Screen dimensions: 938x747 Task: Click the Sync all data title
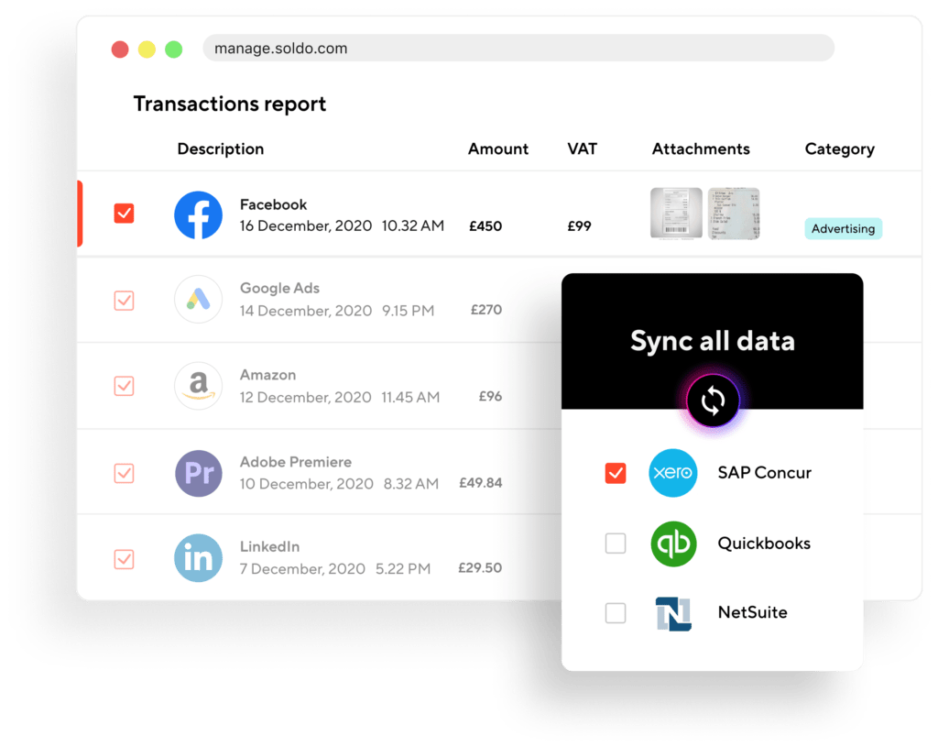point(713,342)
